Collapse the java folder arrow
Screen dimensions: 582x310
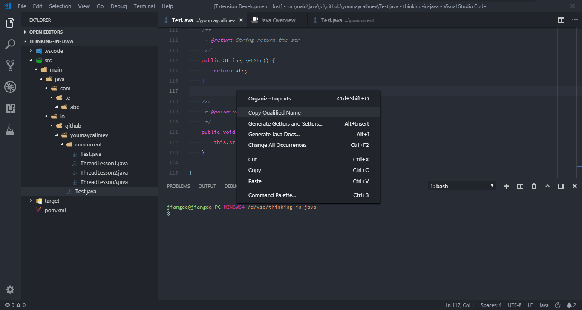[x=41, y=79]
